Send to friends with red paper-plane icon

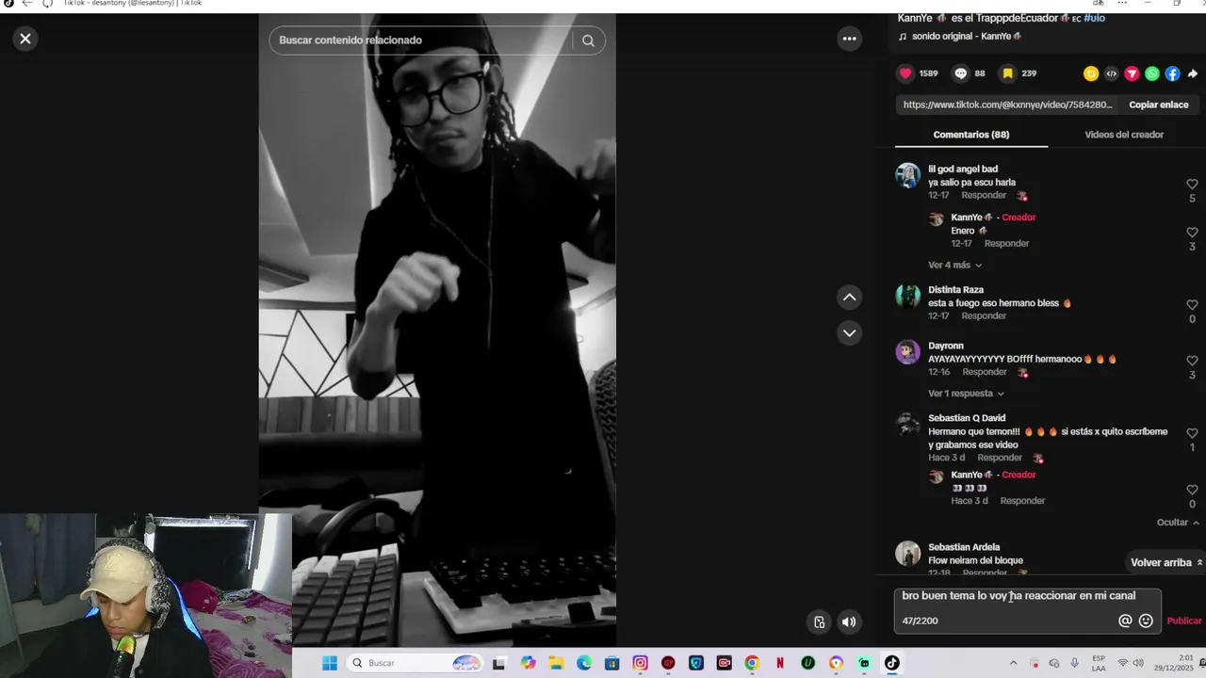[x=1132, y=73]
